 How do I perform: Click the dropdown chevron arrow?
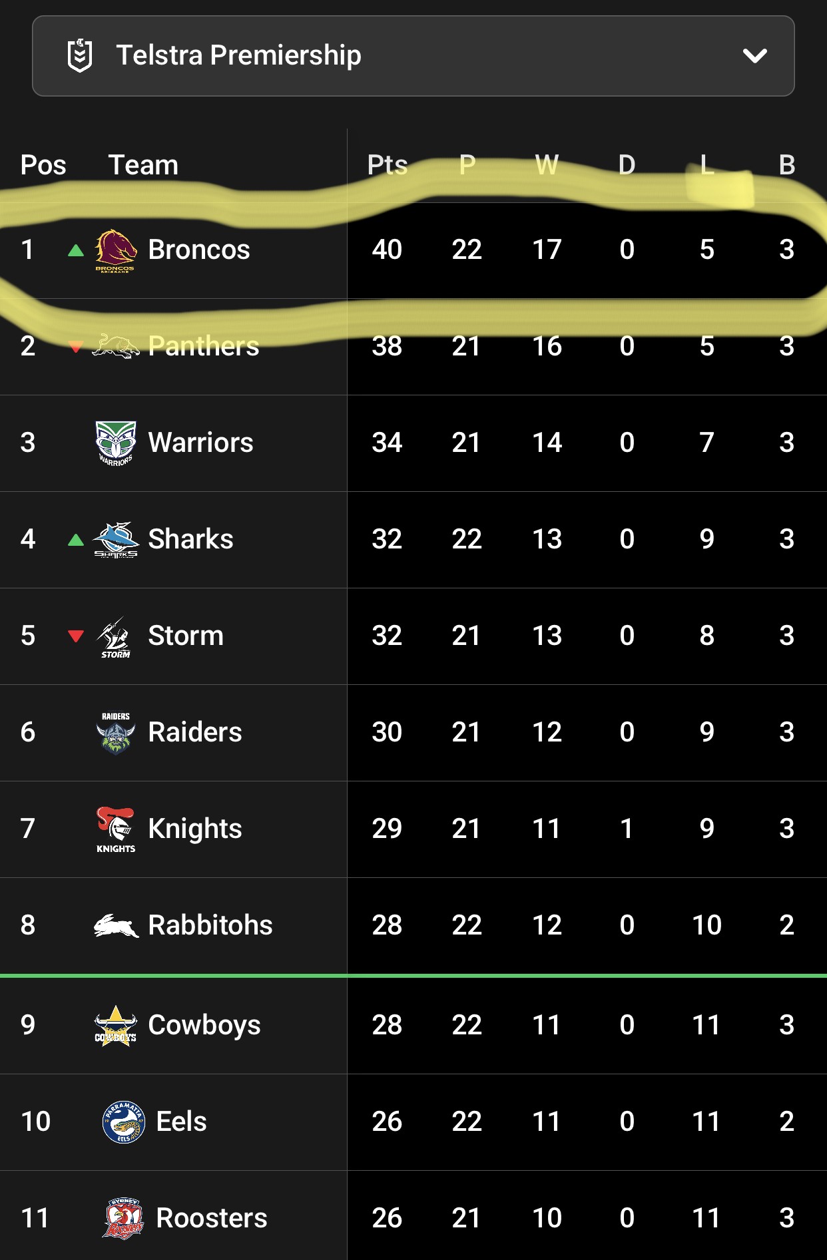pyautogui.click(x=754, y=56)
